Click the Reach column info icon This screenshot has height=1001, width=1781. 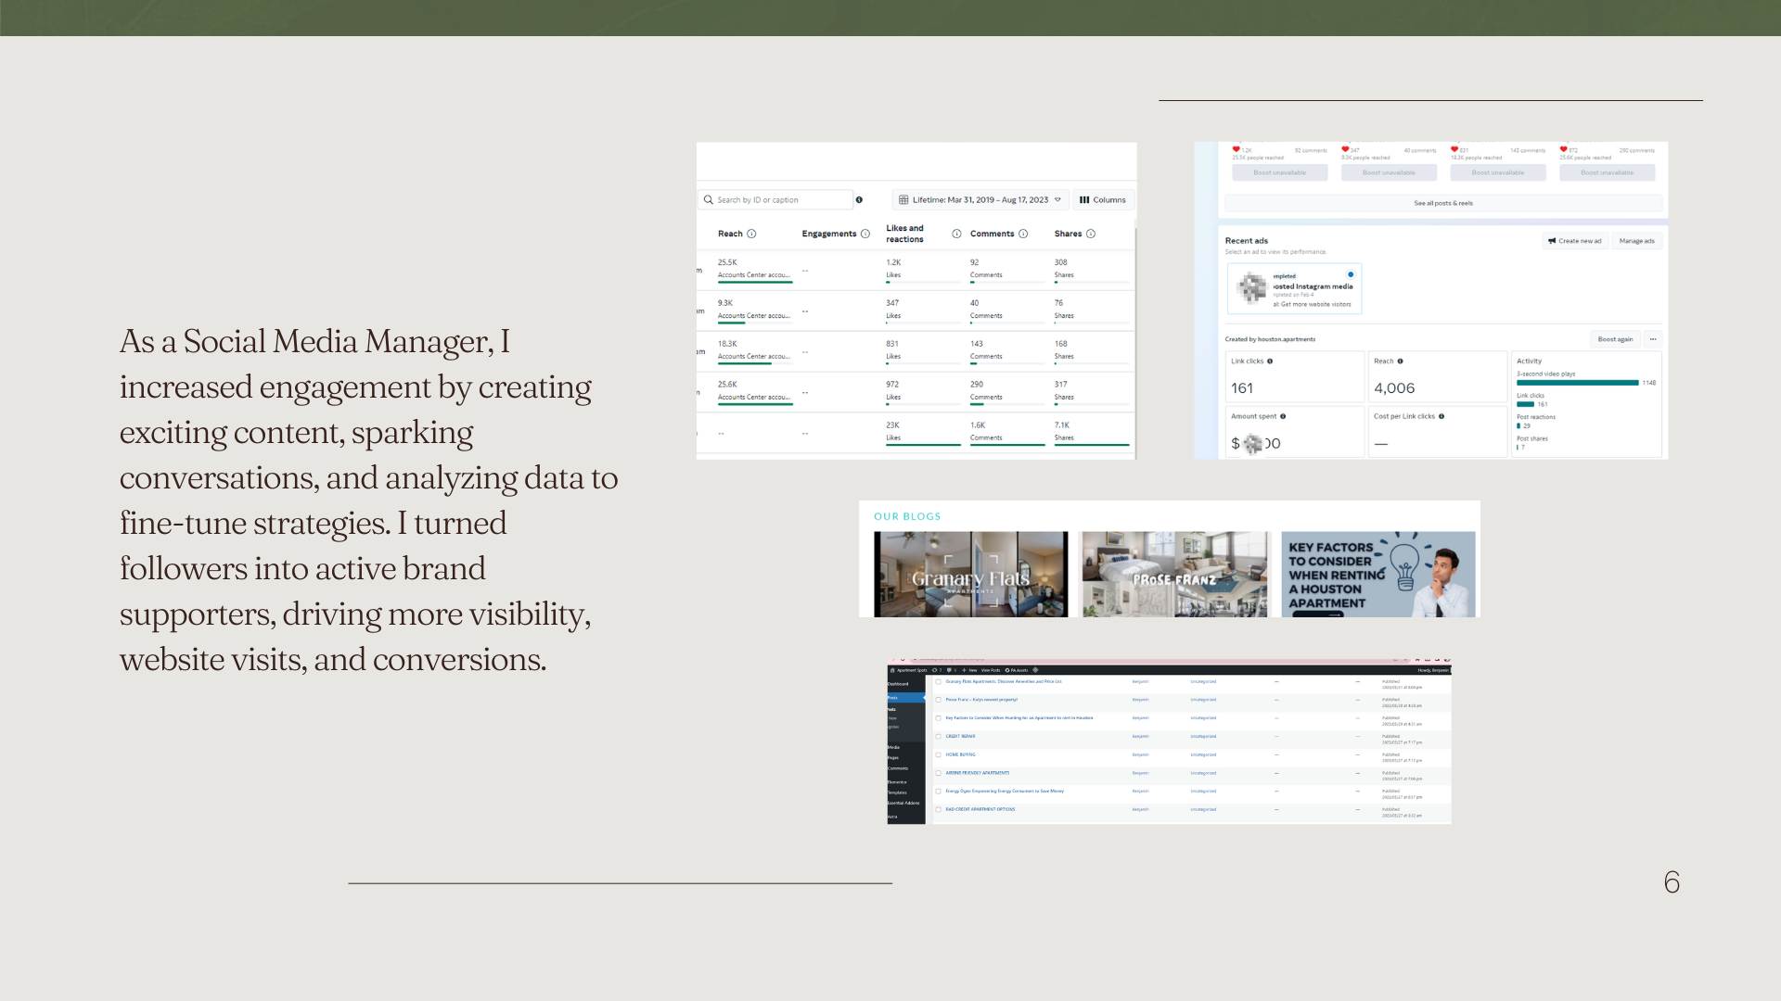[x=751, y=234]
